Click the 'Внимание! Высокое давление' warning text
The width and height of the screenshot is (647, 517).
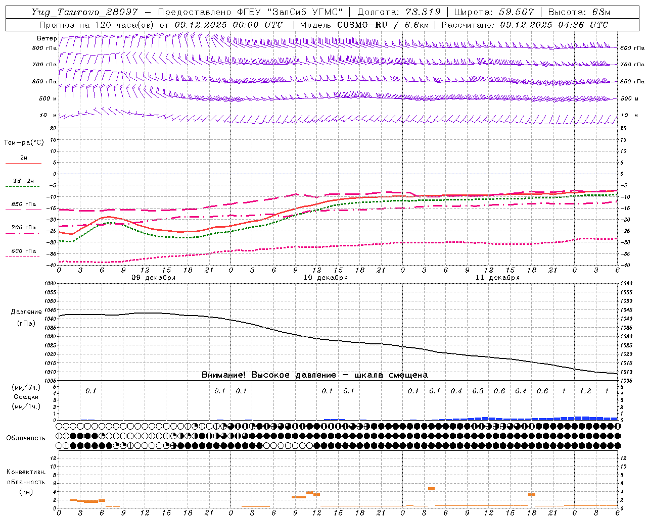tap(269, 375)
